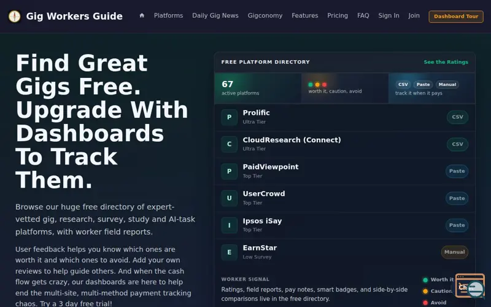Click the Avoid legend entry
491x307 pixels.
click(435, 303)
